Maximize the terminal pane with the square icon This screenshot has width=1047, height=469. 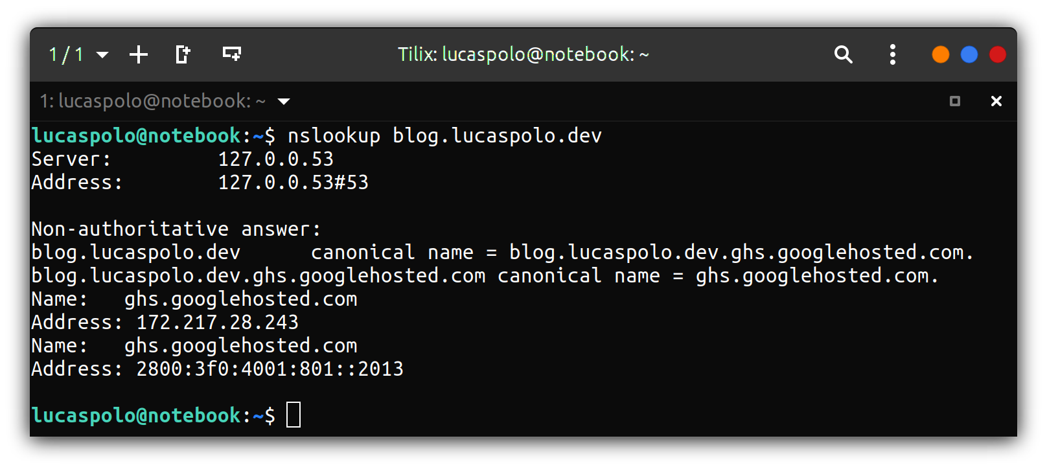(954, 101)
